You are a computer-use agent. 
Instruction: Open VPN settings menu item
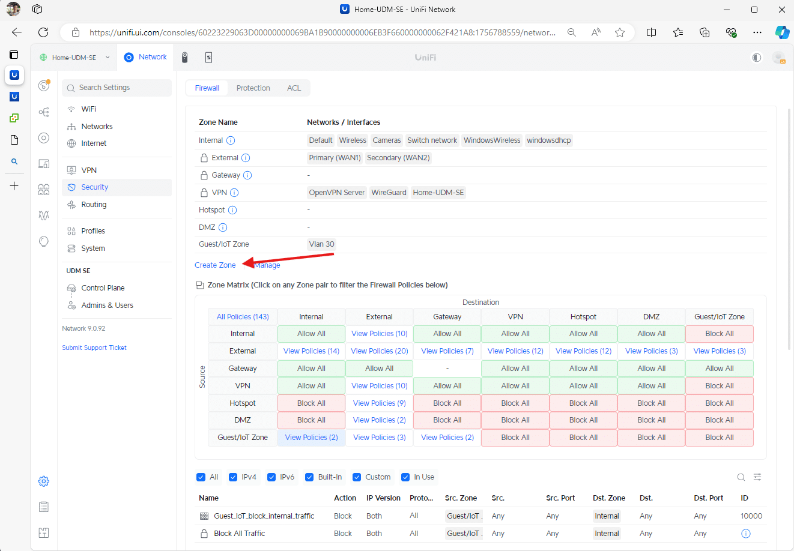117,170
